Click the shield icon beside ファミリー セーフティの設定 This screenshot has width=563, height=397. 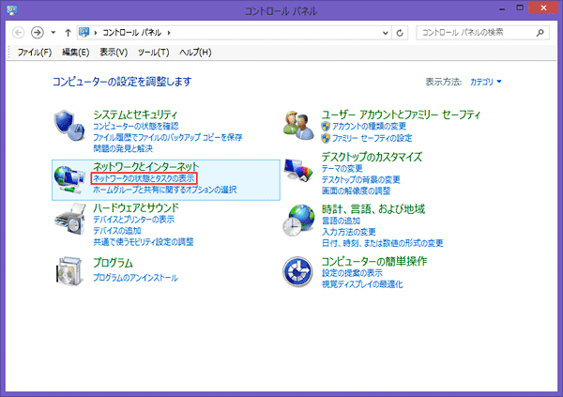pos(326,138)
